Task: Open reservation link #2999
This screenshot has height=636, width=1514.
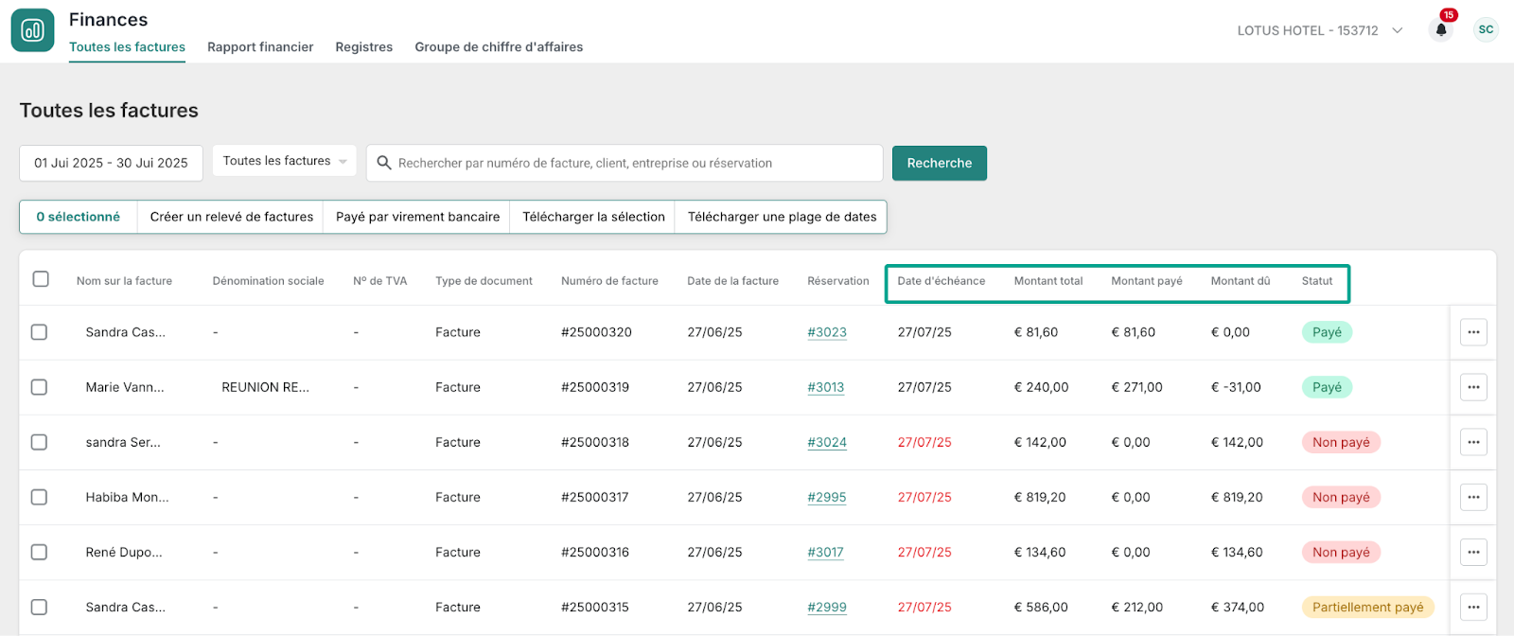Action: click(x=827, y=607)
